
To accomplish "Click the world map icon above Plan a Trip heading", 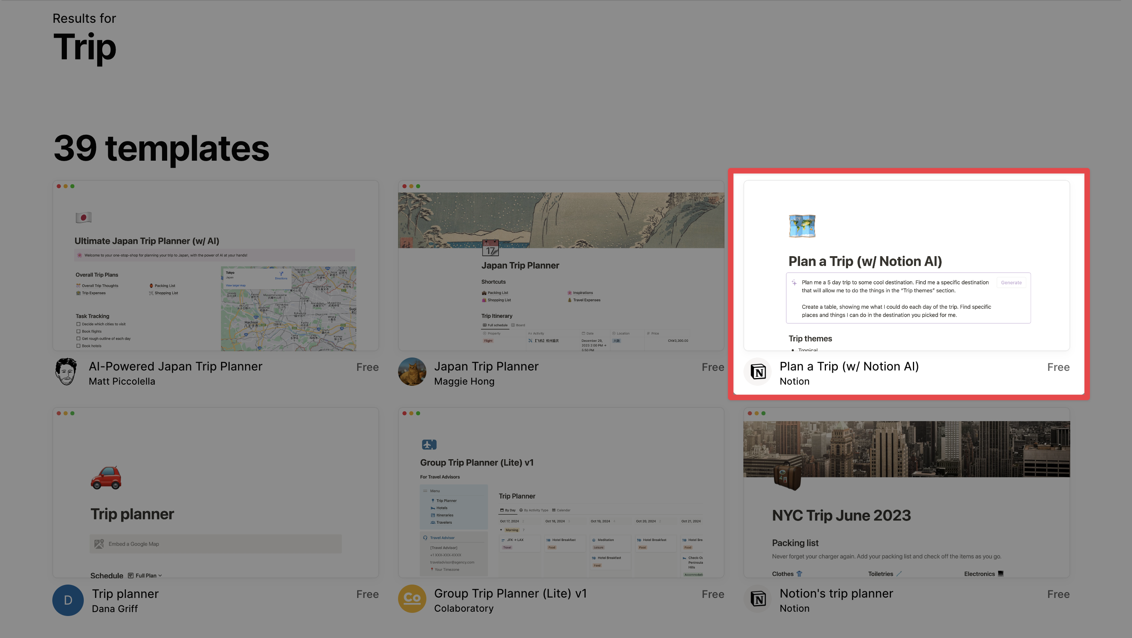I will (802, 226).
